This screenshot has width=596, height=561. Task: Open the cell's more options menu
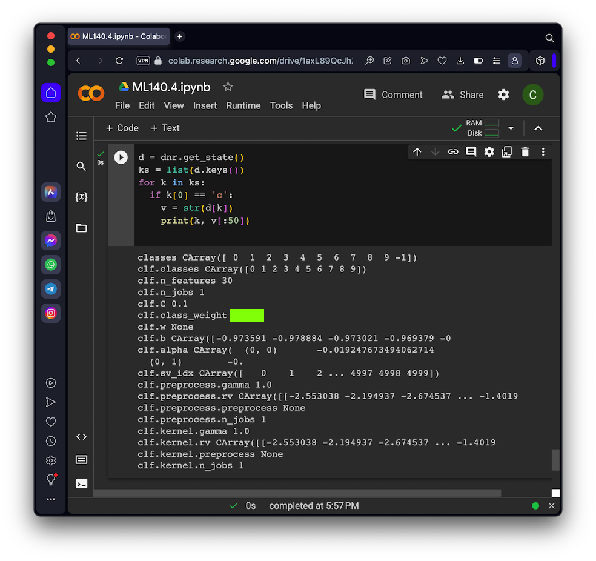click(543, 152)
